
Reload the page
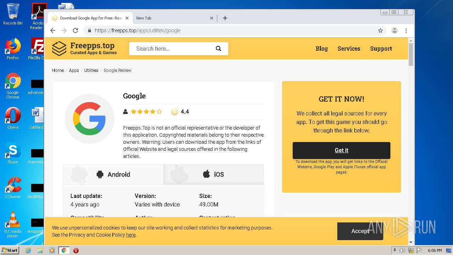[x=75, y=30]
